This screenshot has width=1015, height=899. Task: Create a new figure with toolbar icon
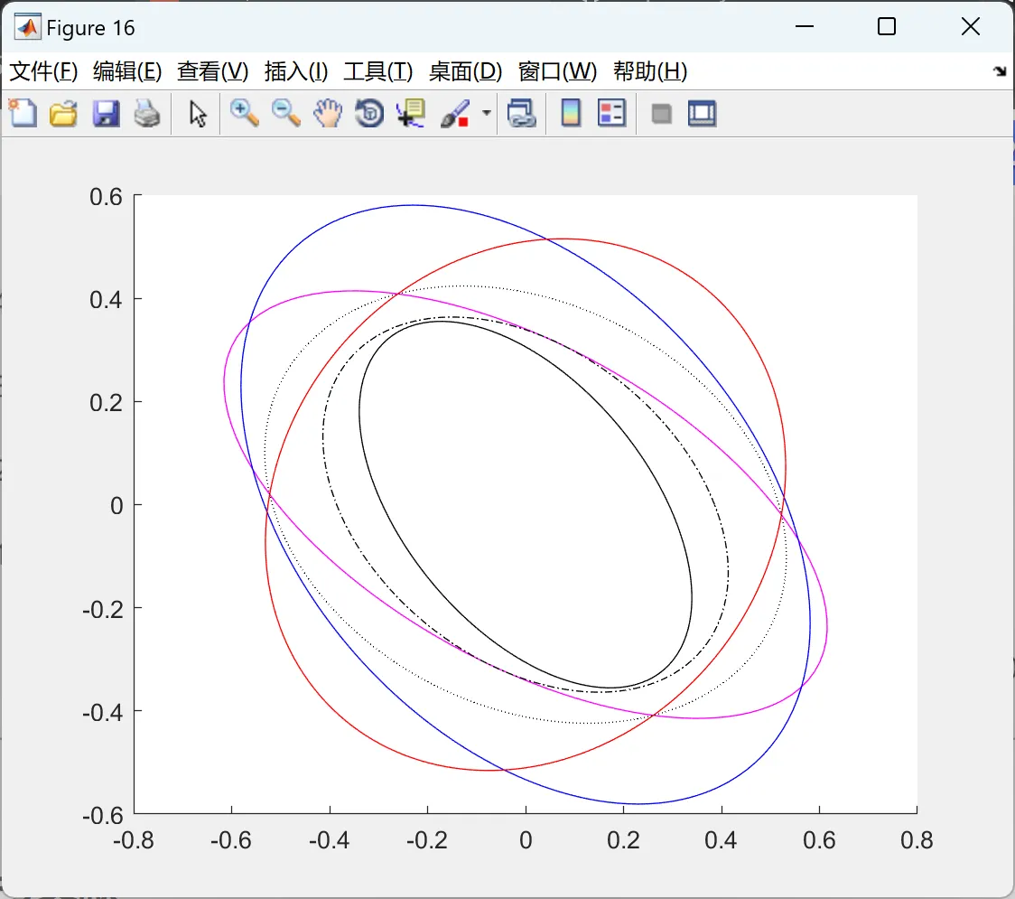(x=23, y=113)
